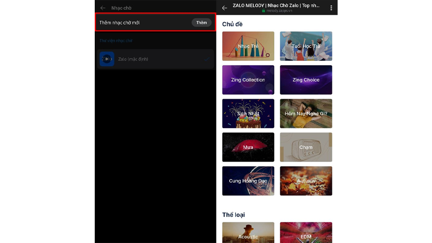Select Zalo (mặc định) list item
Image resolution: width=432 pixels, height=243 pixels.
tap(156, 59)
